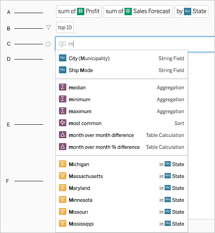Choose the maximum aggregation suggestion
The width and height of the screenshot is (215, 233).
122,111
